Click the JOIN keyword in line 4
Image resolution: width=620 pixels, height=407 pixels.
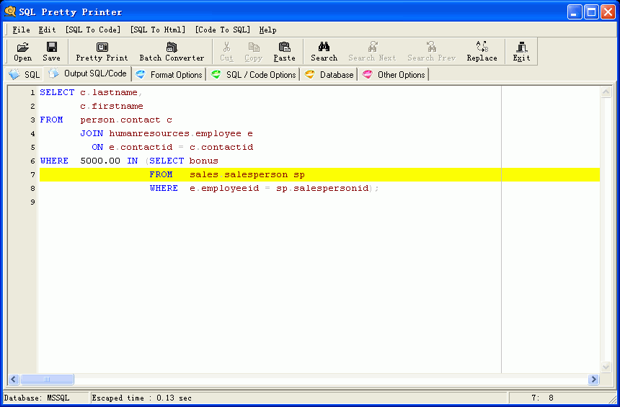[92, 133]
